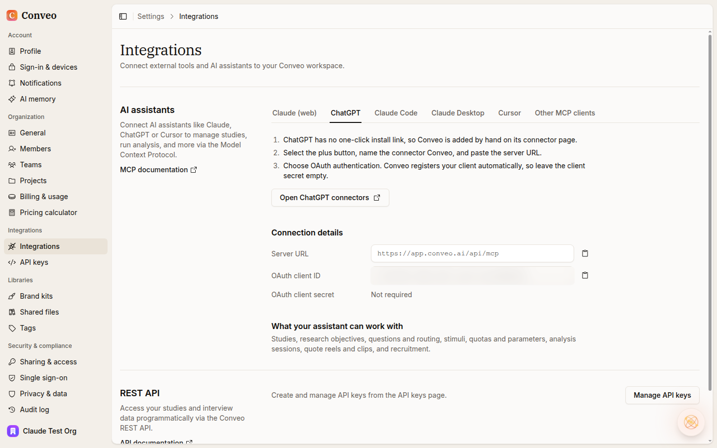Image resolution: width=717 pixels, height=448 pixels.
Task: Select the Other MCP clients tab
Action: pyautogui.click(x=565, y=113)
